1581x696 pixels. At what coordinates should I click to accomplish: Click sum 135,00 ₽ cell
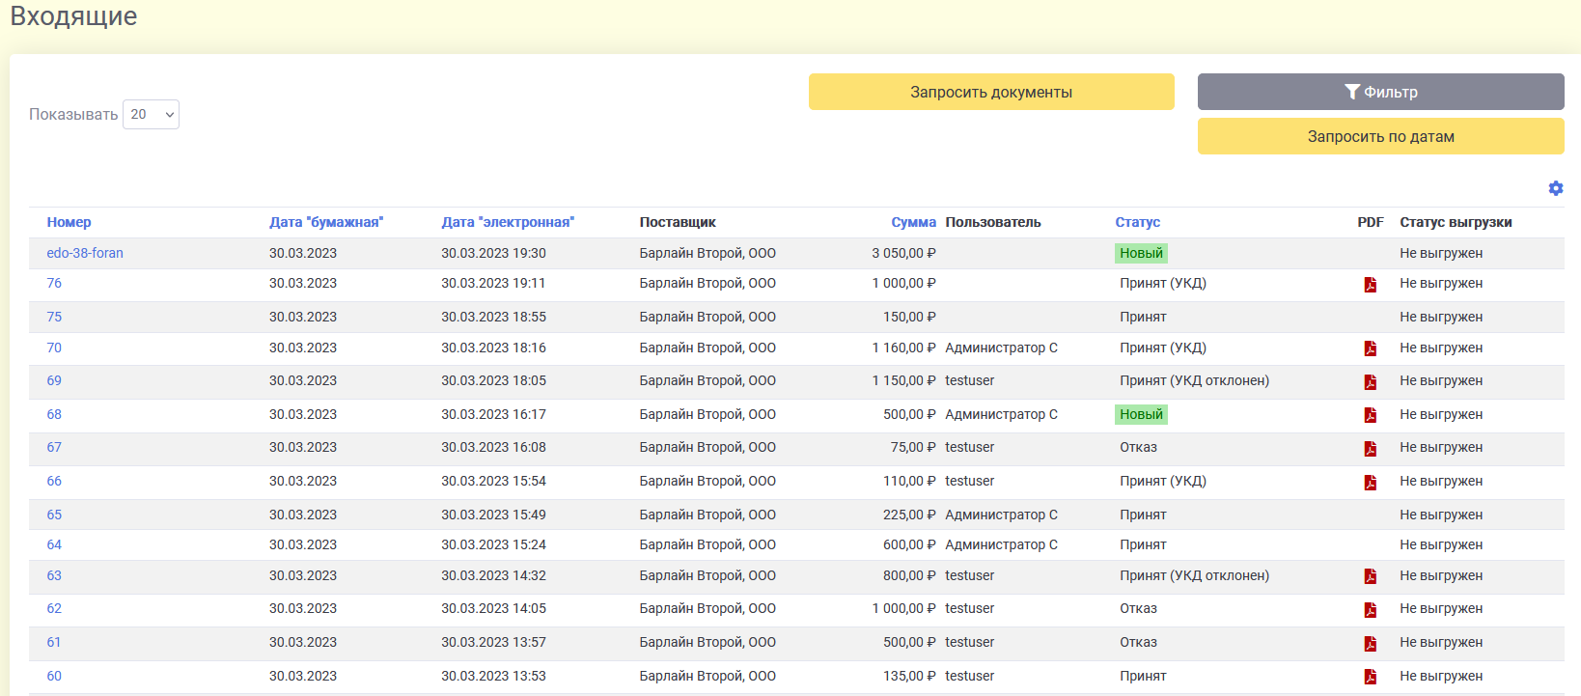pyautogui.click(x=909, y=676)
